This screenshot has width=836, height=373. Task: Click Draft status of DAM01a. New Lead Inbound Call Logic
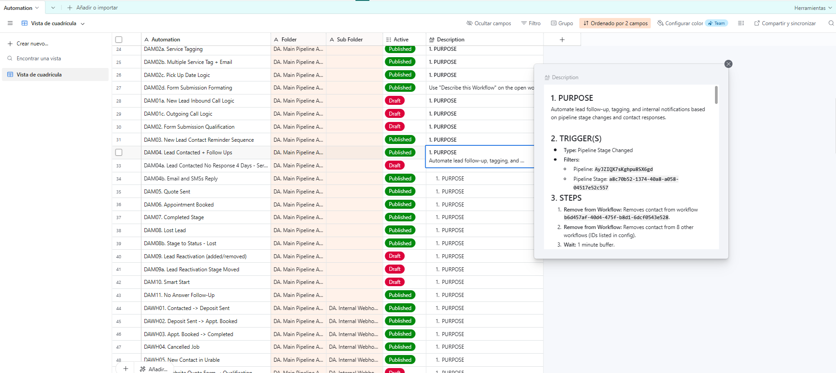point(395,101)
